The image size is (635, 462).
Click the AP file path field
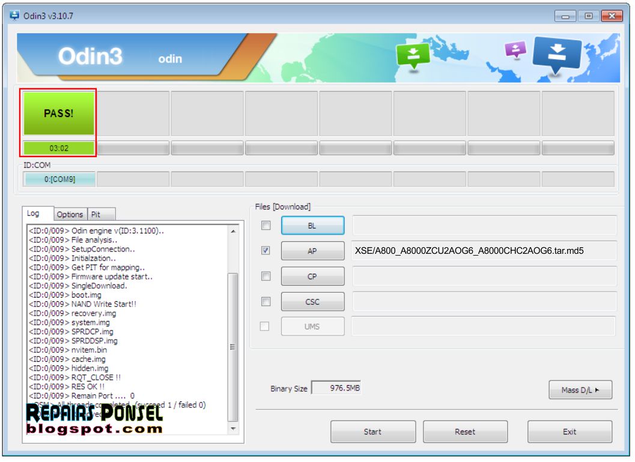point(484,251)
